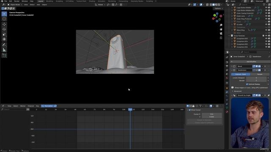Open the Object properties tab
Screen dimensions: 271x152
click(227, 88)
